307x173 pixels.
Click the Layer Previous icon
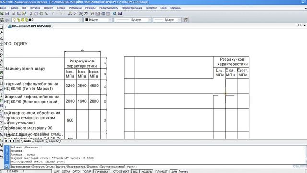[x=7, y=20]
